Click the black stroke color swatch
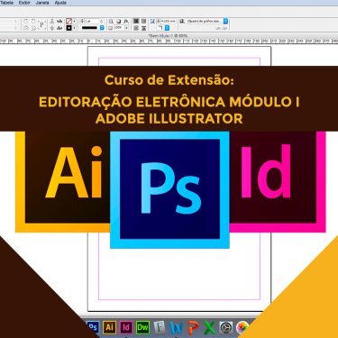This screenshot has height=338, width=338. click(x=69, y=28)
